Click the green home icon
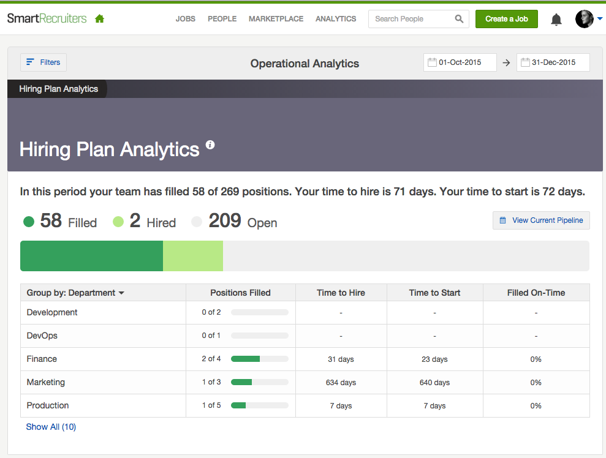Image resolution: width=606 pixels, height=458 pixels. (100, 19)
